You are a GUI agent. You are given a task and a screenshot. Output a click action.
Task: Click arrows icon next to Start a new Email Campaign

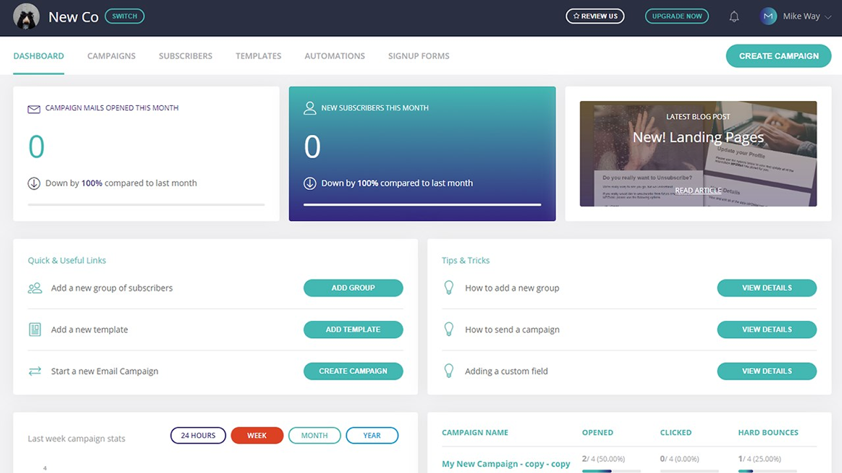tap(35, 371)
